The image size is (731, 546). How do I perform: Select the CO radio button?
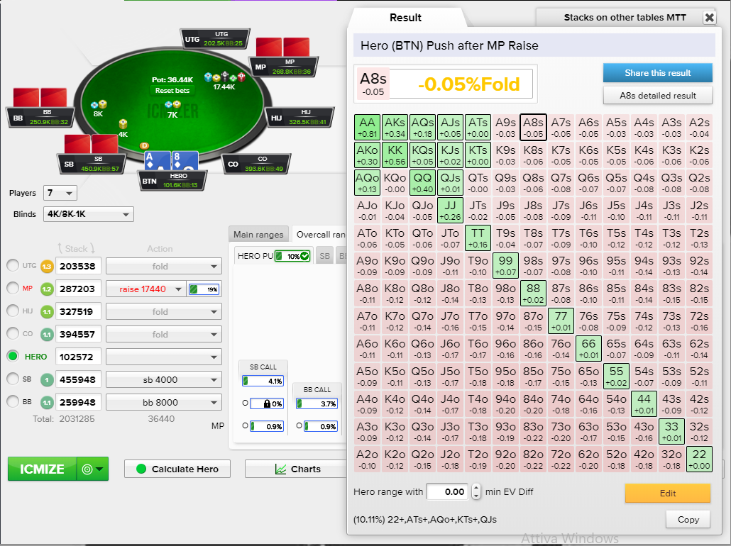pos(13,333)
